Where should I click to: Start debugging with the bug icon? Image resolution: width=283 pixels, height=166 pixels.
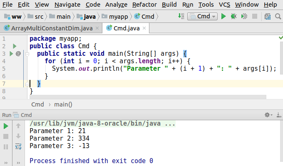coord(234,16)
